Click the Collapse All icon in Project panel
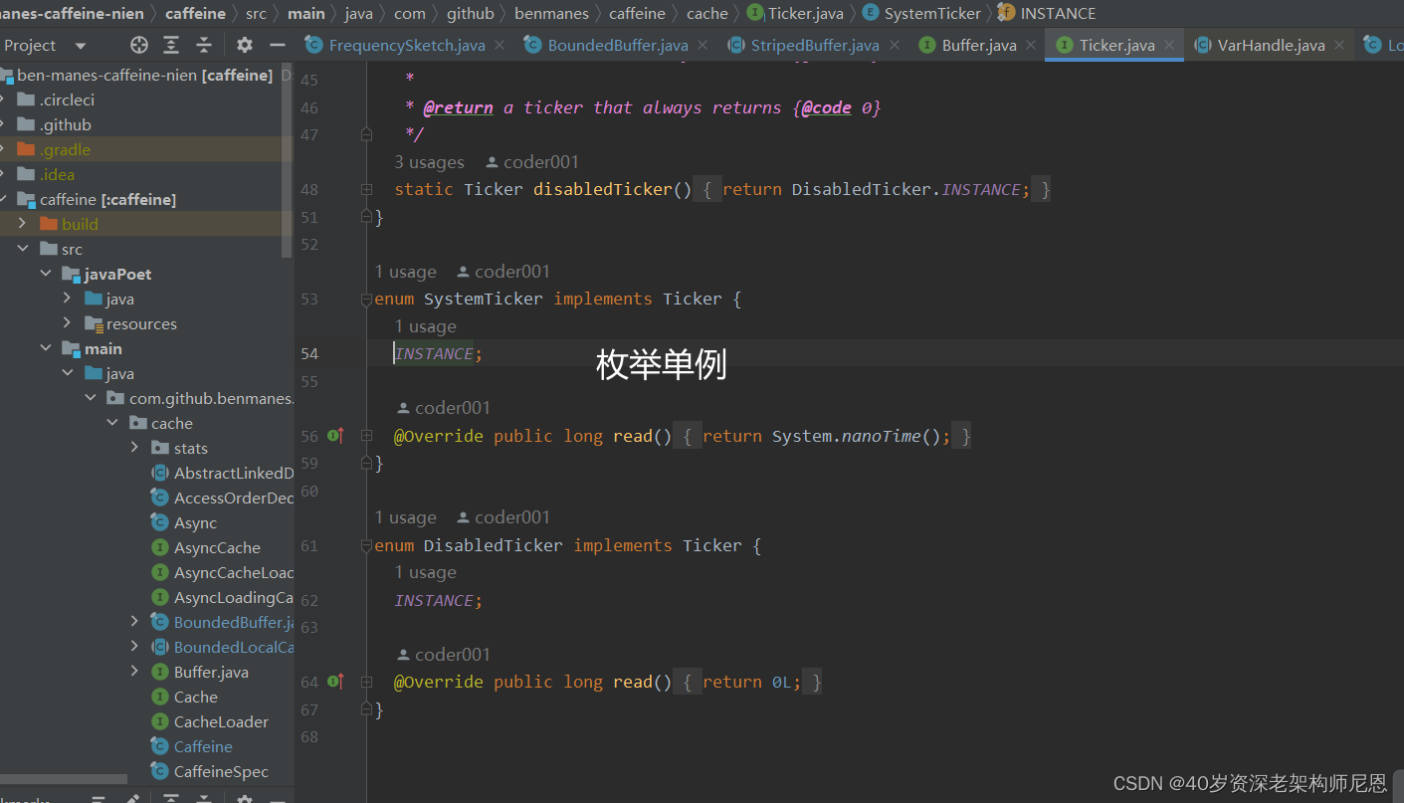Image resolution: width=1404 pixels, height=803 pixels. (204, 45)
